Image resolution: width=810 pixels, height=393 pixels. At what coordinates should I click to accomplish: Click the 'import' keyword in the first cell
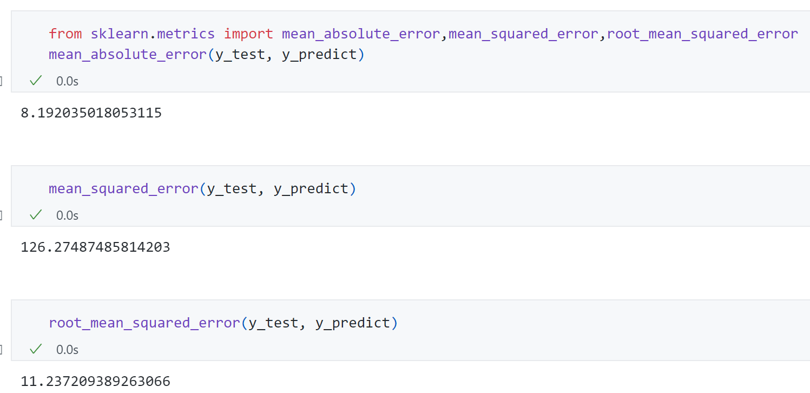click(248, 34)
